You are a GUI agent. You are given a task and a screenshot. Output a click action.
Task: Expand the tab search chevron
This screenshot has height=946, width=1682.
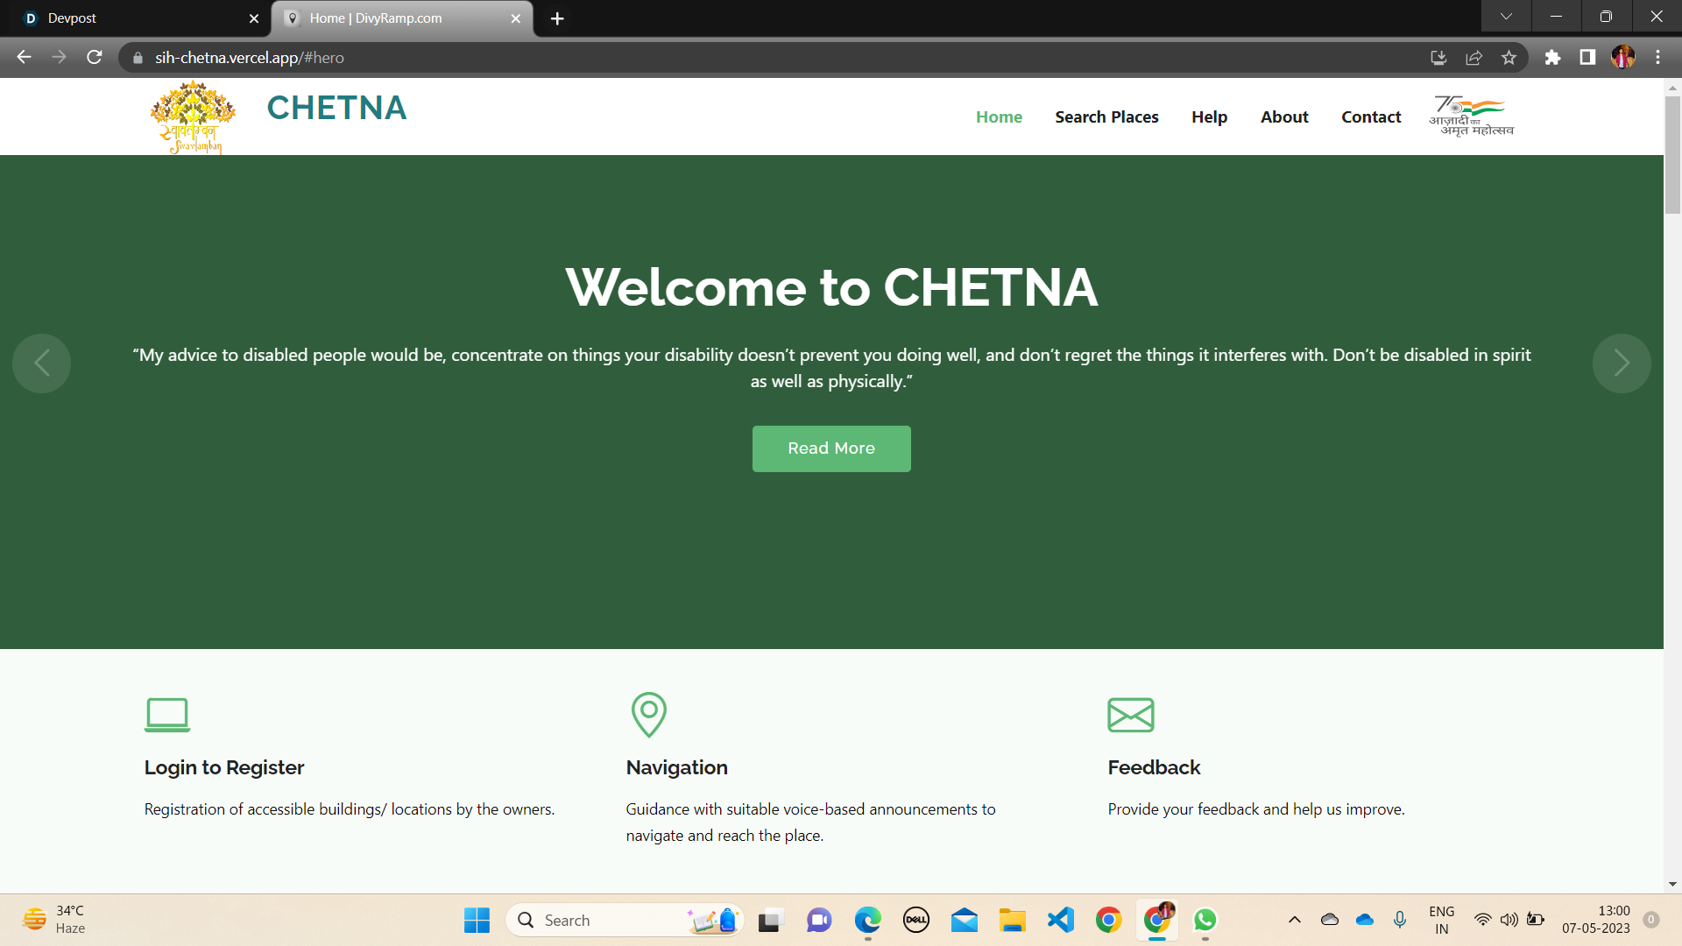[x=1506, y=17]
